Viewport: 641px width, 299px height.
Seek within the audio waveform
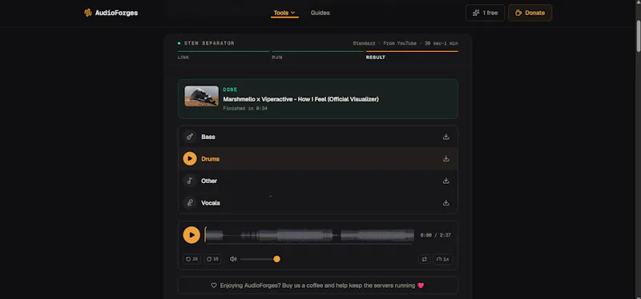[x=309, y=235]
